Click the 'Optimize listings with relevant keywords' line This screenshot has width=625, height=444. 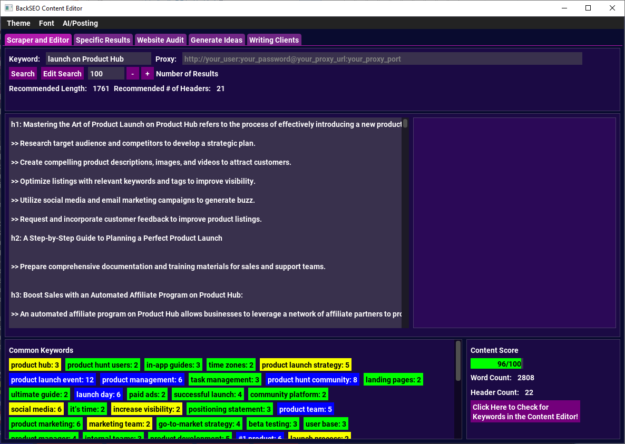coord(133,181)
